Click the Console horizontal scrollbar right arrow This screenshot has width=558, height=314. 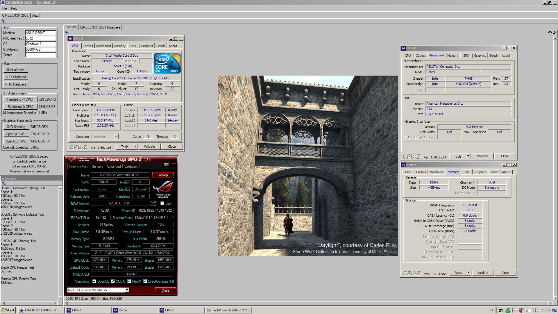click(56, 303)
